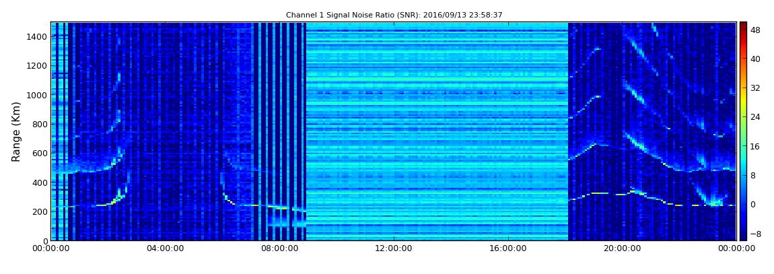Viewport: 774px width, 274px height.
Task: Click the colorbar value 48
Action: (755, 30)
